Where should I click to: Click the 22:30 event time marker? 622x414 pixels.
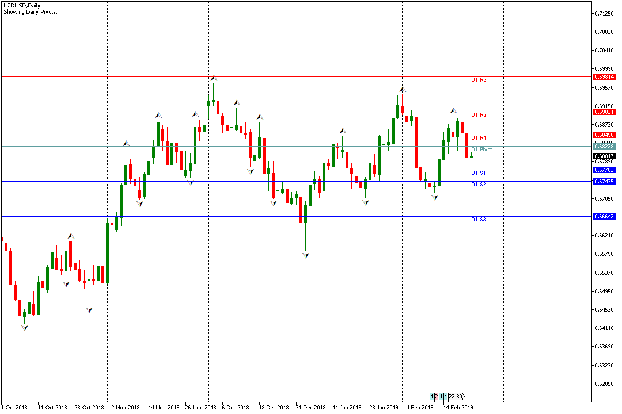pos(456,397)
